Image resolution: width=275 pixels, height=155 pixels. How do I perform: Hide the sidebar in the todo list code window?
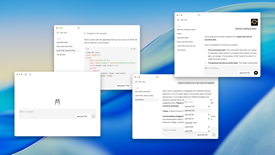pos(79,28)
